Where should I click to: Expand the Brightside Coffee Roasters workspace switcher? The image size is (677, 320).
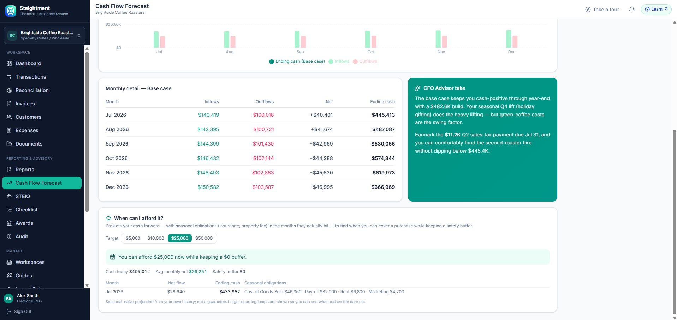pyautogui.click(x=44, y=35)
